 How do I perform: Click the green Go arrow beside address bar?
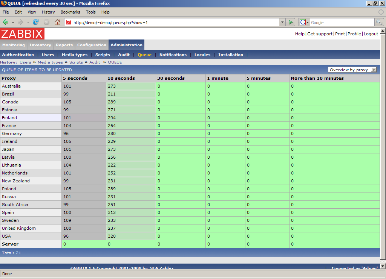291,22
